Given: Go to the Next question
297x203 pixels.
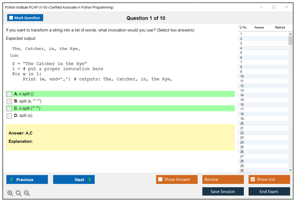Looking at the screenshot, I should click(x=74, y=180).
